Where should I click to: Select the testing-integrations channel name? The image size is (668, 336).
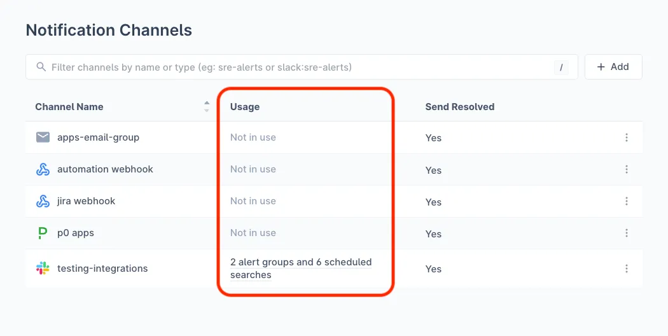click(102, 269)
